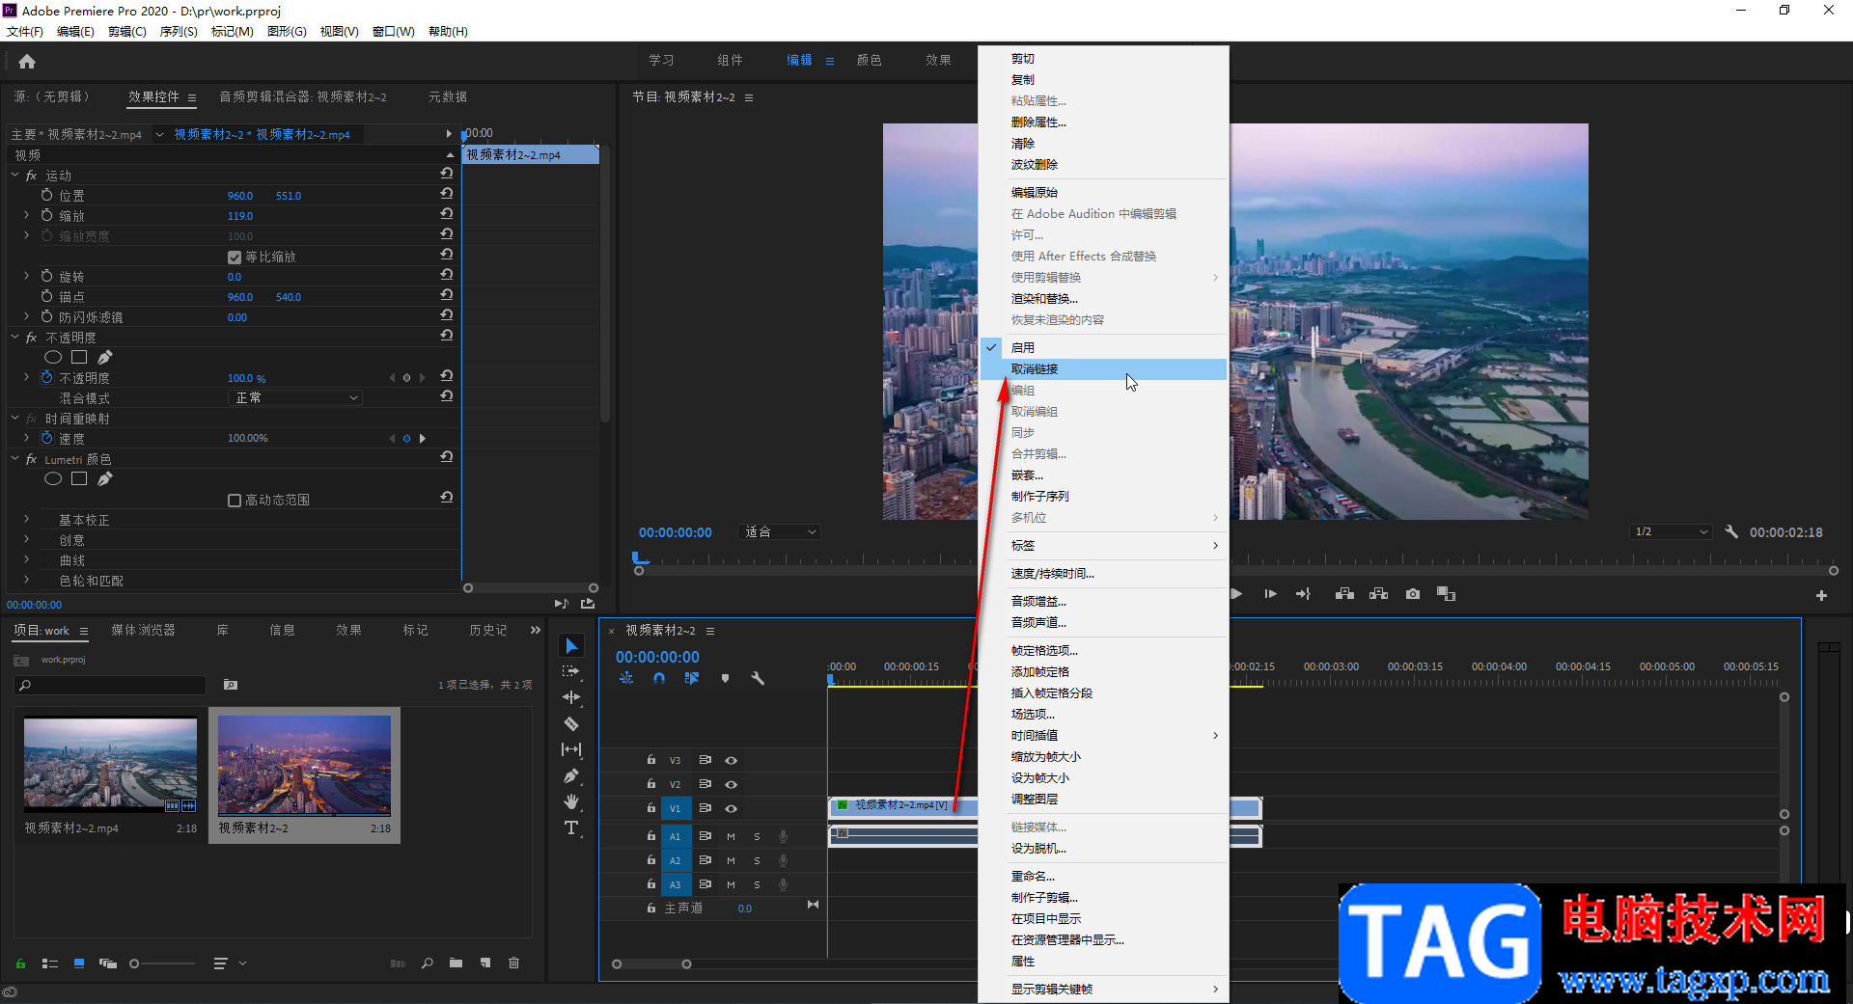Toggle the 等比缩放 checkbox
This screenshot has height=1004, width=1853.
(x=235, y=258)
